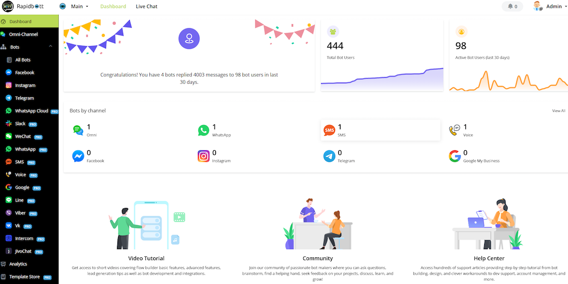568x284 pixels.
Task: Click the Total Bot Users people icon
Action: [x=333, y=32]
